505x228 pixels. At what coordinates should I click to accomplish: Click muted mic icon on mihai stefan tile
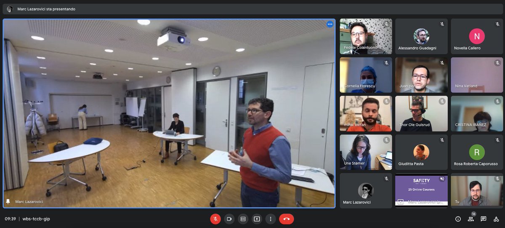[x=386, y=102]
